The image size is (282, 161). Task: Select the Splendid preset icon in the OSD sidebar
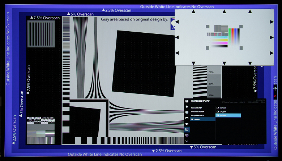[x=187, y=101]
